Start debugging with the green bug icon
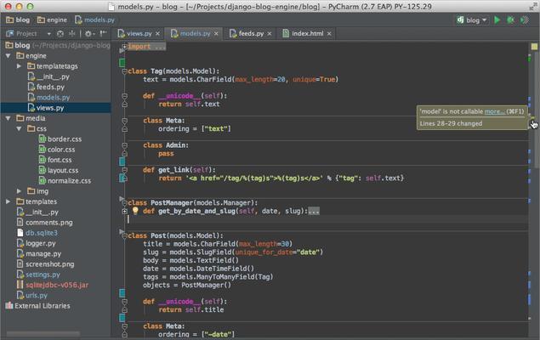This screenshot has height=340, width=540. click(511, 20)
